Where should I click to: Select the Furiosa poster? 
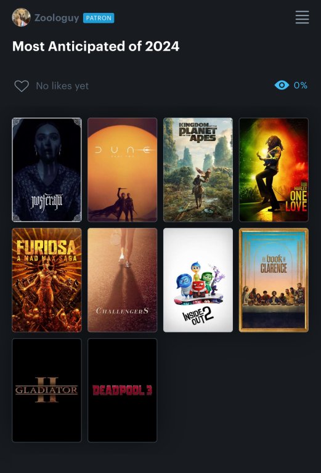pyautogui.click(x=47, y=280)
